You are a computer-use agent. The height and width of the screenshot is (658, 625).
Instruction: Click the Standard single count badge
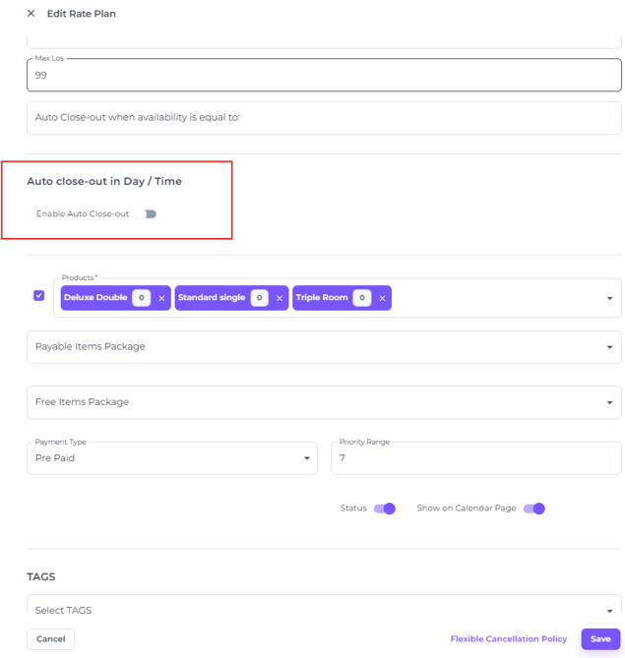click(259, 298)
